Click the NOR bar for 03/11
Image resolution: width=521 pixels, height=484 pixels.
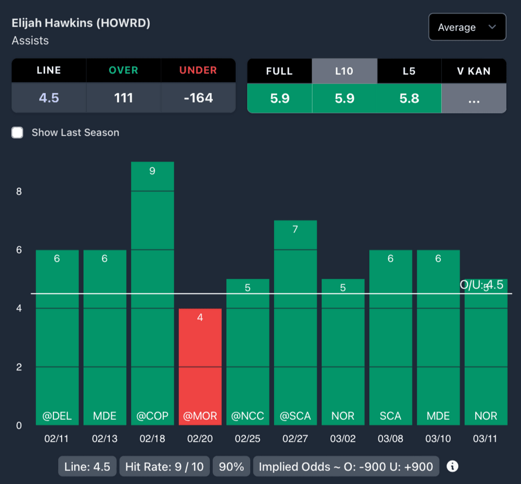(x=486, y=352)
